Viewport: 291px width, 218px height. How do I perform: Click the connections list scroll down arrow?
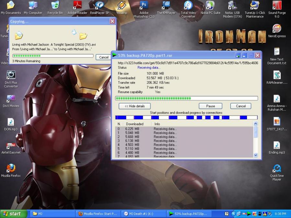(x=255, y=155)
